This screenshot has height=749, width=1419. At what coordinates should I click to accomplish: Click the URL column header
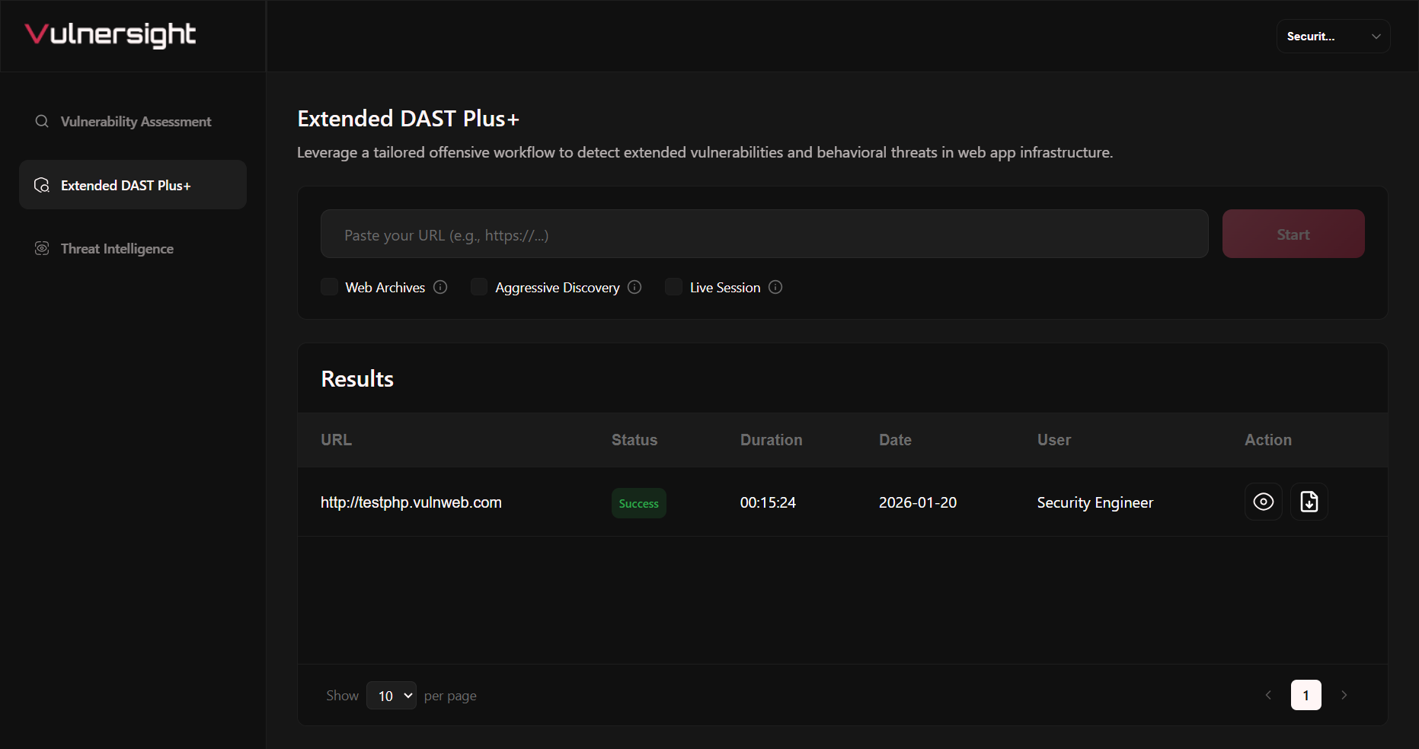[x=337, y=440]
